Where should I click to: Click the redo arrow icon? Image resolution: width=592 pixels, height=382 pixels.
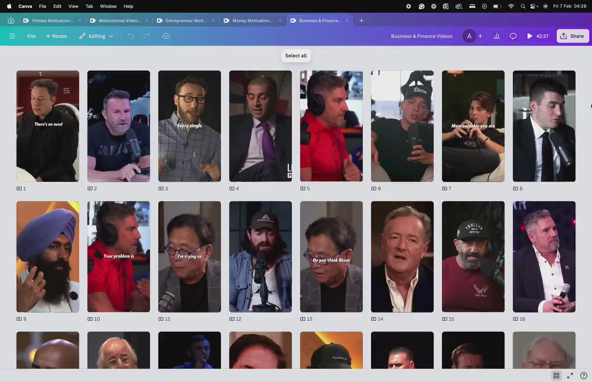147,36
